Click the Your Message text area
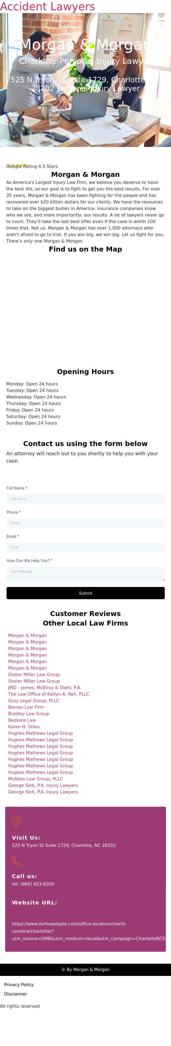This screenshot has width=171, height=1046. click(x=85, y=573)
